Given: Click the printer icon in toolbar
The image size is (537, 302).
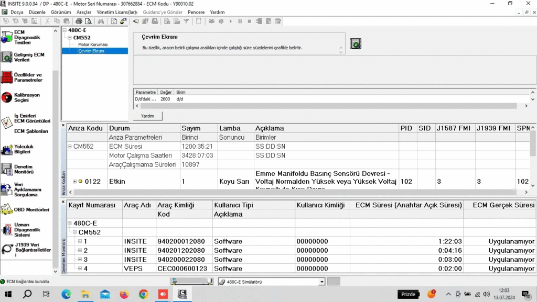Looking at the screenshot, I should coord(79,21).
